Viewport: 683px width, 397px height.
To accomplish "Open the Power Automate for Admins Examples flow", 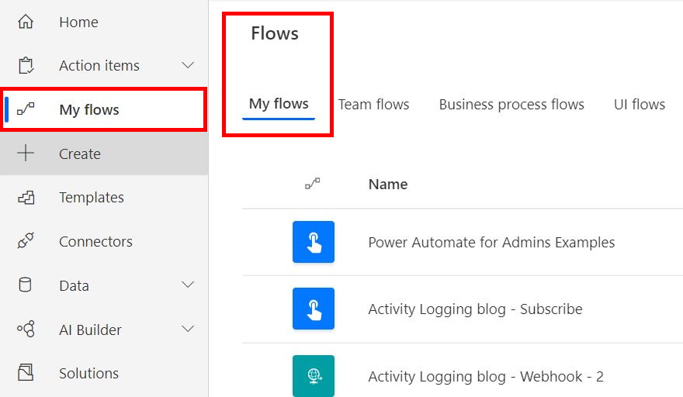I will 491,242.
